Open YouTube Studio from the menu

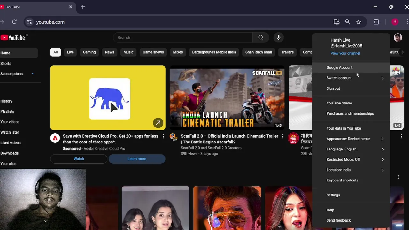(x=351, y=103)
